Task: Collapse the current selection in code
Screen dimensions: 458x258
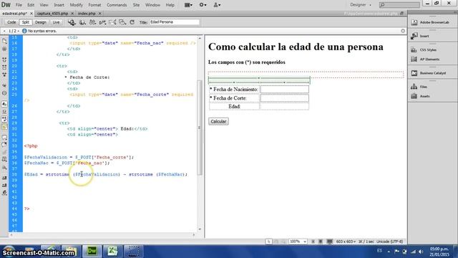Action: pyautogui.click(x=4, y=67)
